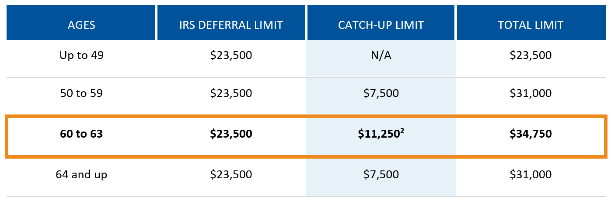The height and width of the screenshot is (201, 611).
Task: Click the N/A catch-up limit cell
Action: [381, 55]
